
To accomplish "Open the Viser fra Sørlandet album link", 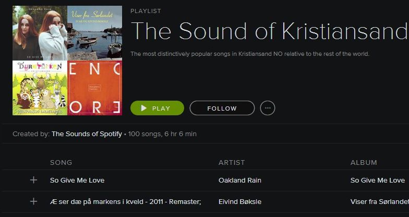I will [379, 201].
